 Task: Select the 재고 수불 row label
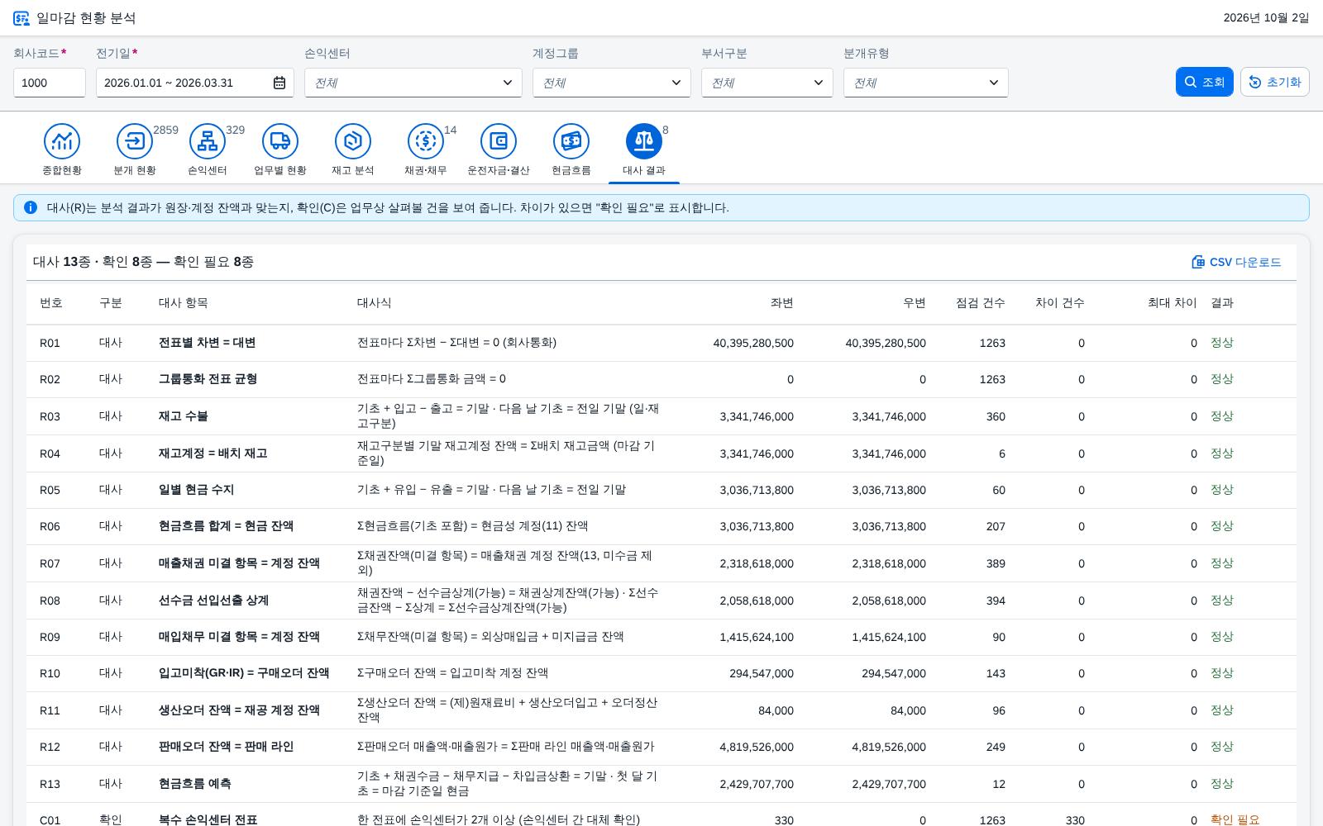click(x=183, y=416)
